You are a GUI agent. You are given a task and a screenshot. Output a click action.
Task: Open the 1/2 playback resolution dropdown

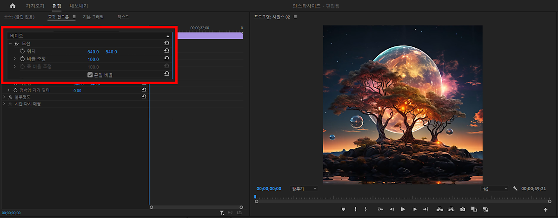[x=495, y=189]
